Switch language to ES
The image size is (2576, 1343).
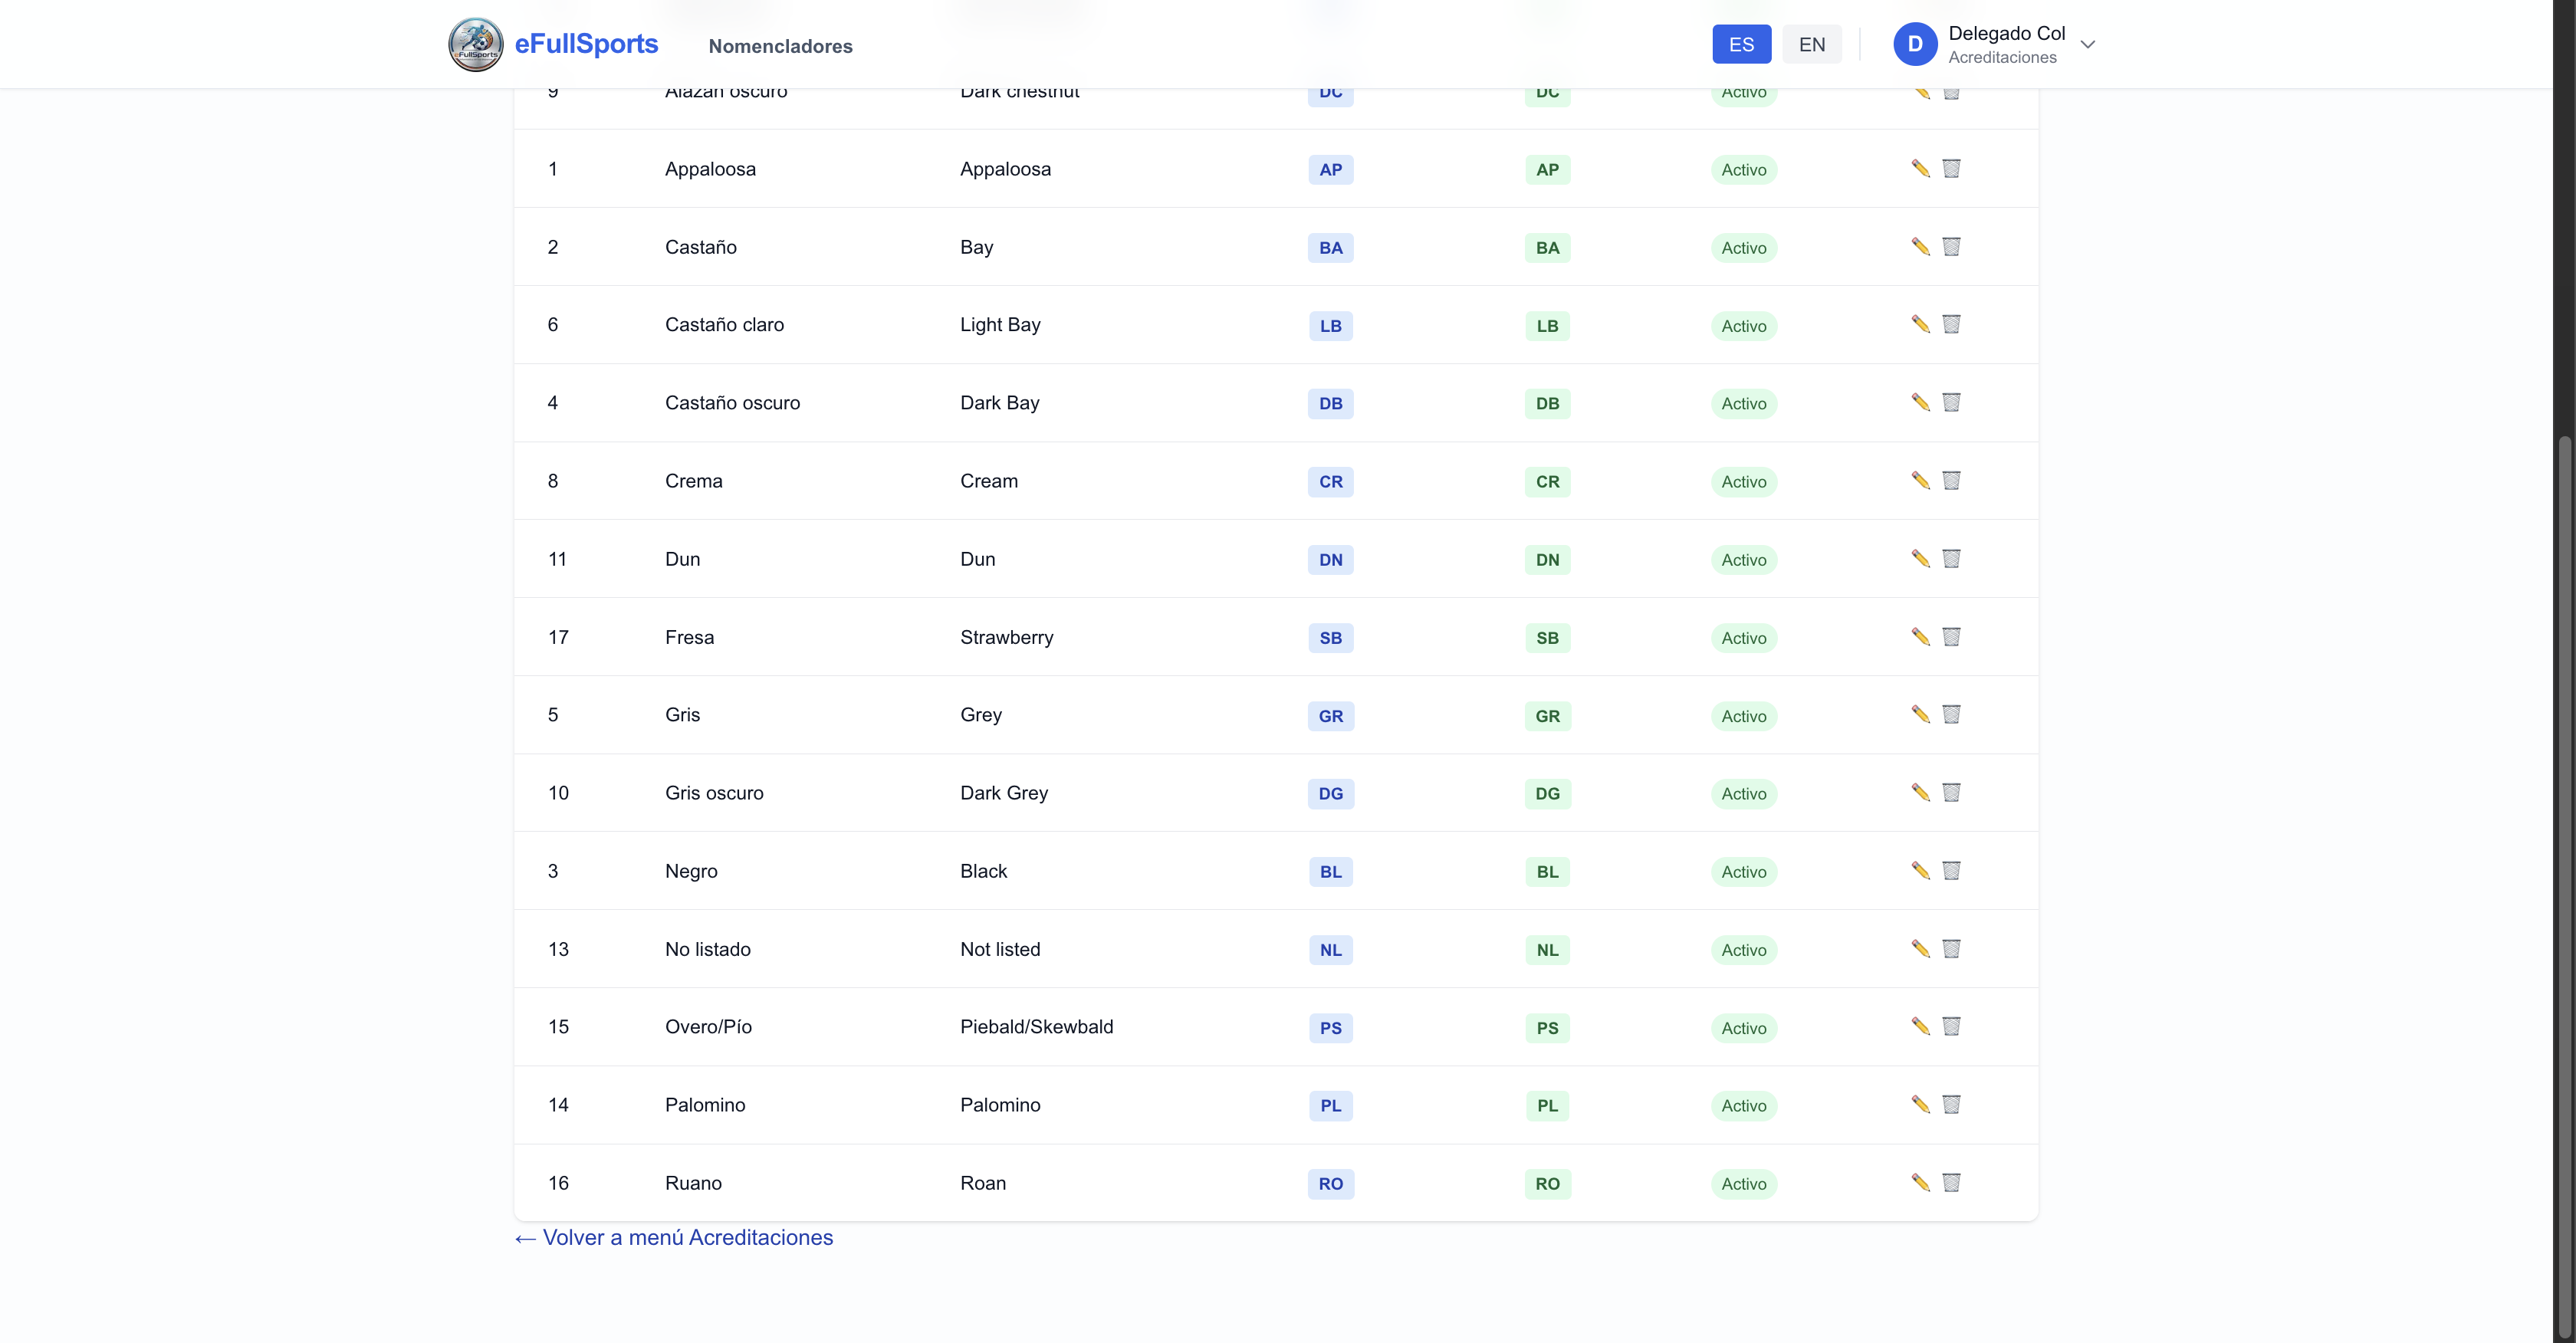(1741, 44)
